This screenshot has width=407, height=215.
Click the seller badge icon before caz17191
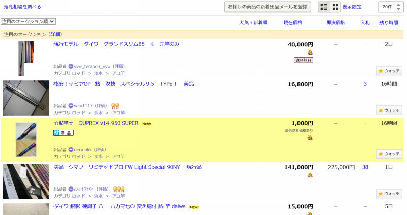point(71,190)
